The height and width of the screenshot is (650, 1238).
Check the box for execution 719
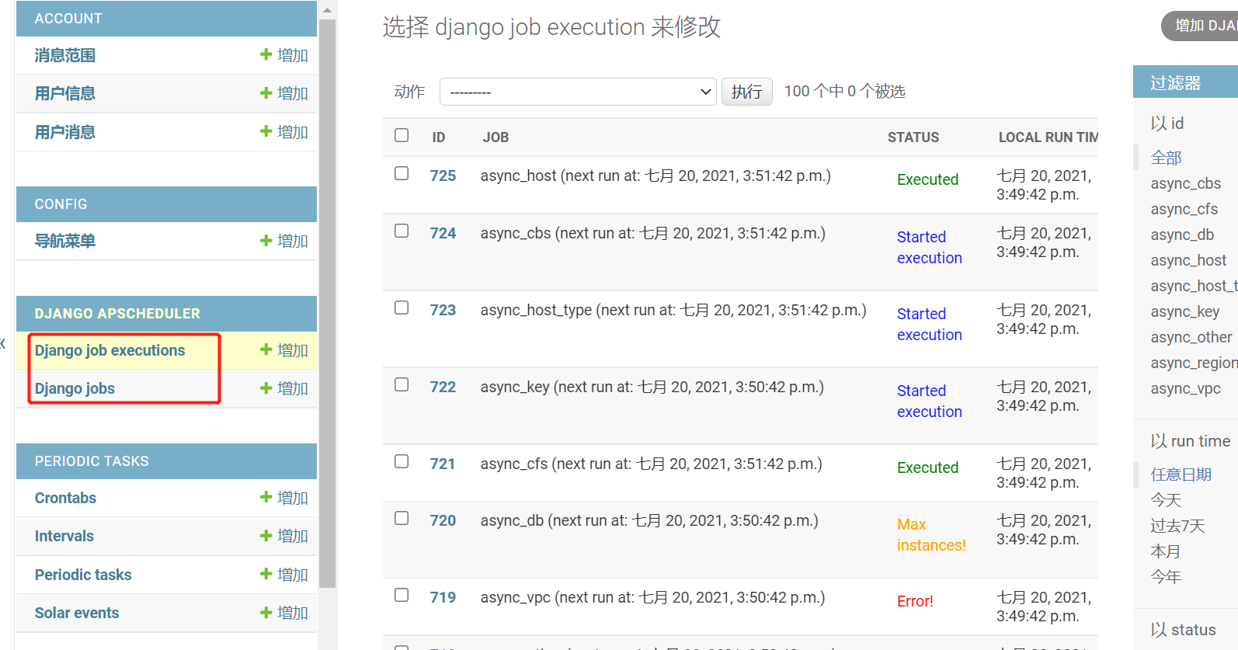click(x=402, y=595)
